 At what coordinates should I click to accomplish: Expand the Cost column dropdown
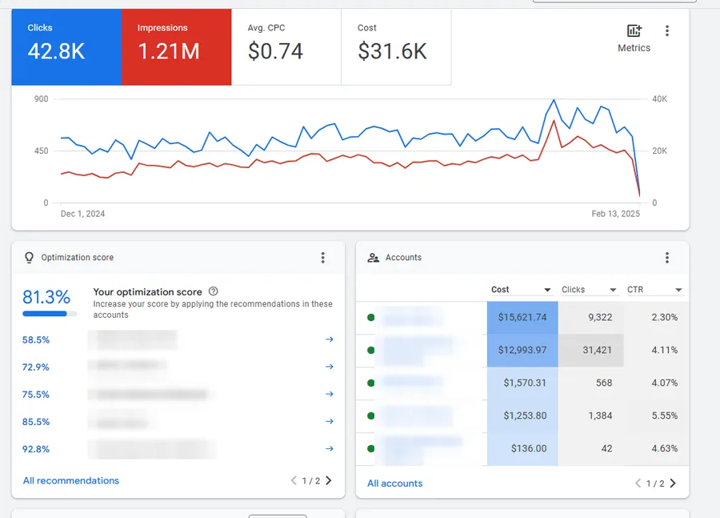(547, 290)
